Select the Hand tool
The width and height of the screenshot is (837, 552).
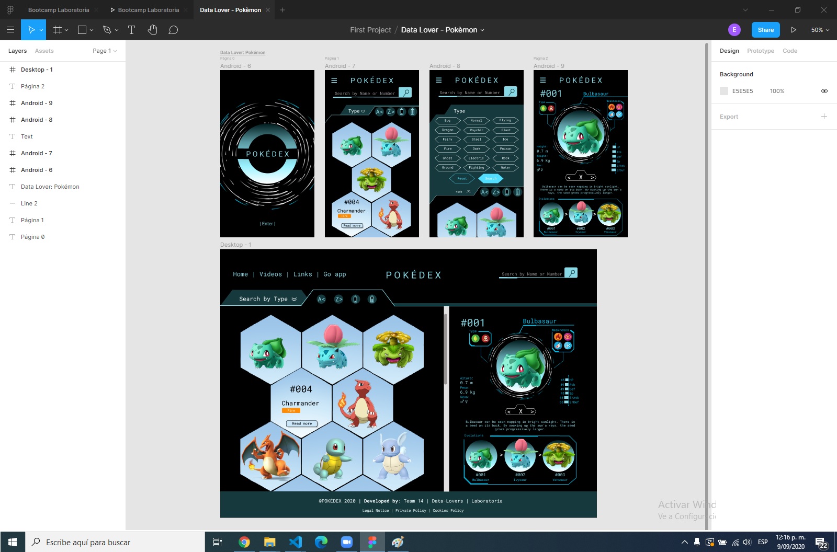point(152,30)
